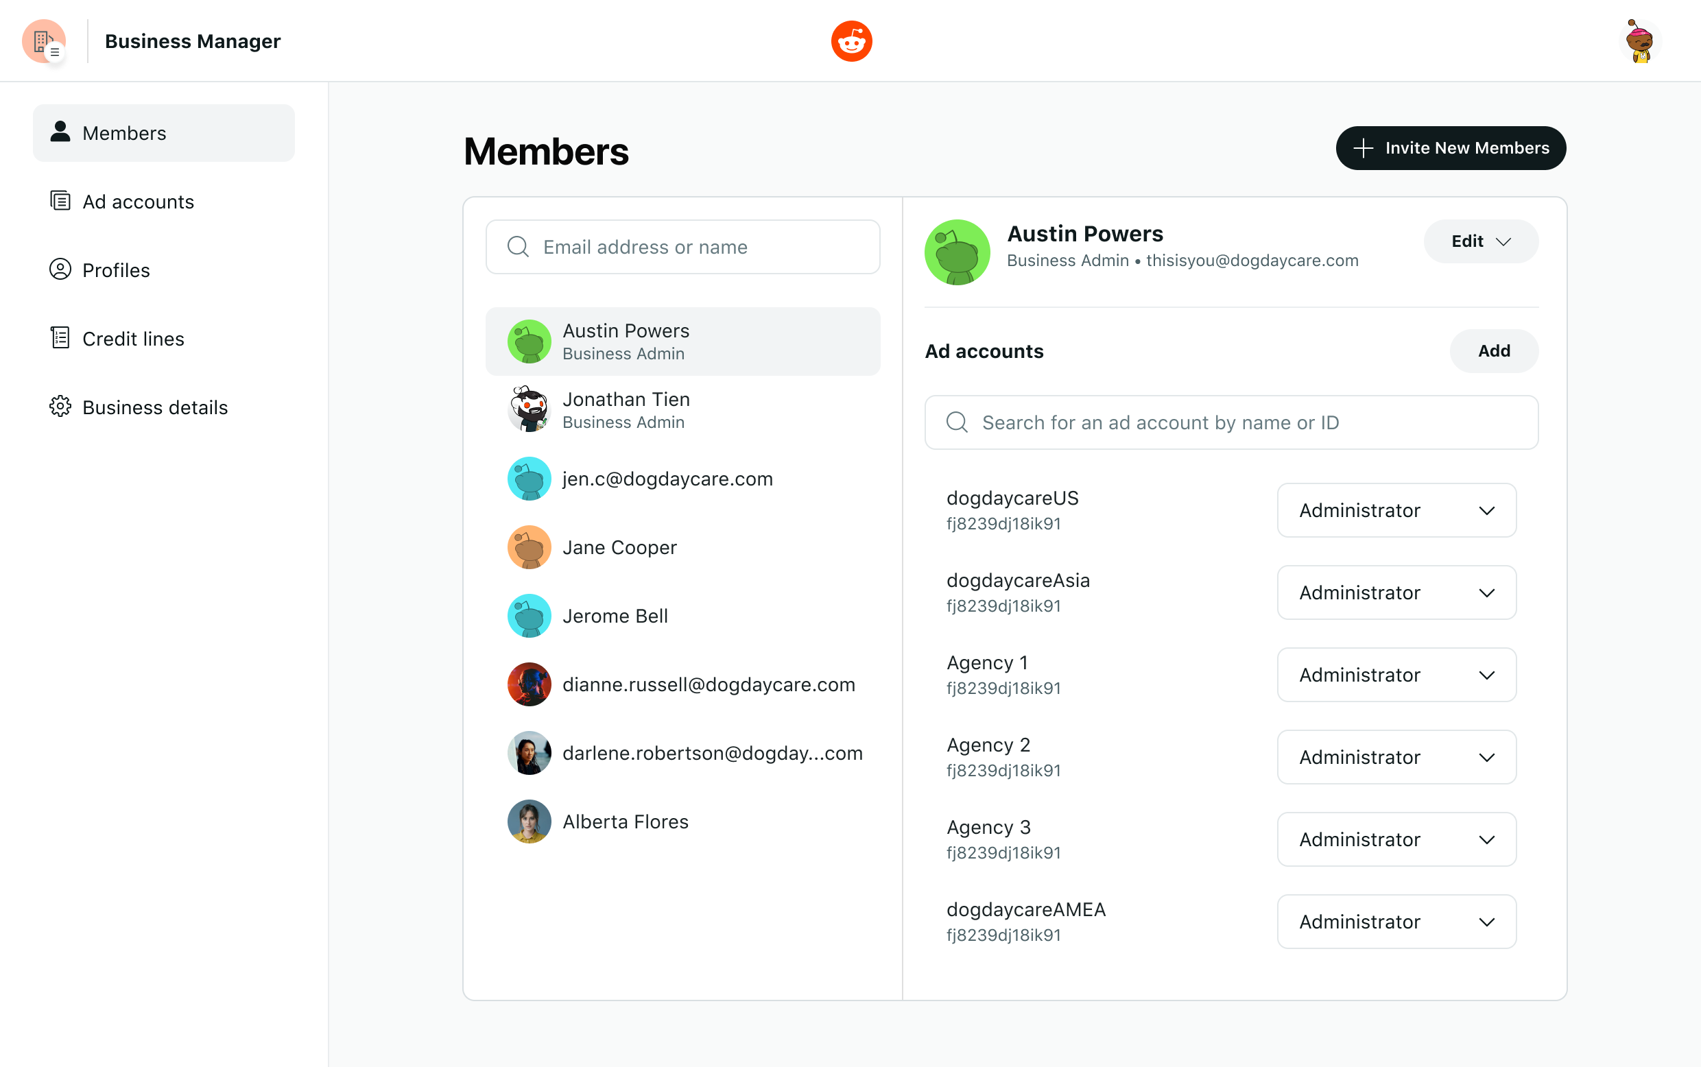Select the member darlene.robertson@dogday...com
This screenshot has width=1701, height=1067.
pyautogui.click(x=682, y=753)
